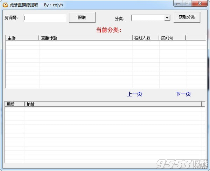
Task: Close the 虎牙直播源提取 window
Action: click(199, 3)
